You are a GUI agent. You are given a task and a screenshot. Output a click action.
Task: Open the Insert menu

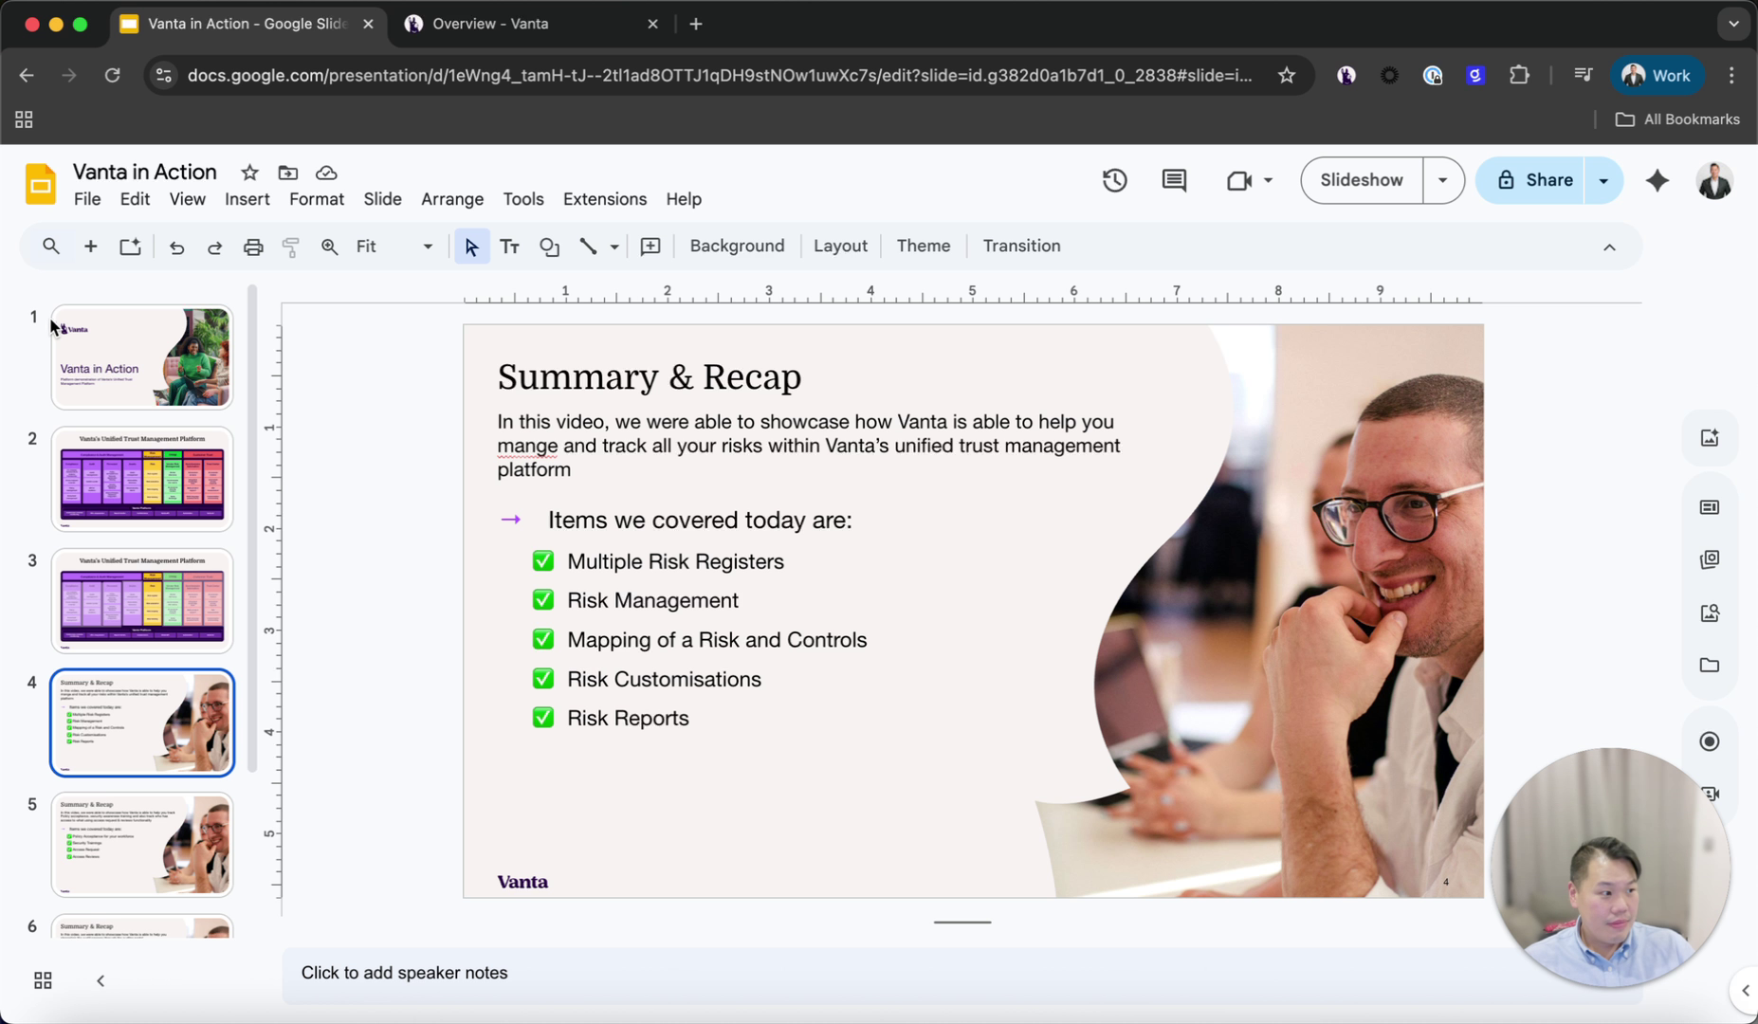tap(247, 199)
